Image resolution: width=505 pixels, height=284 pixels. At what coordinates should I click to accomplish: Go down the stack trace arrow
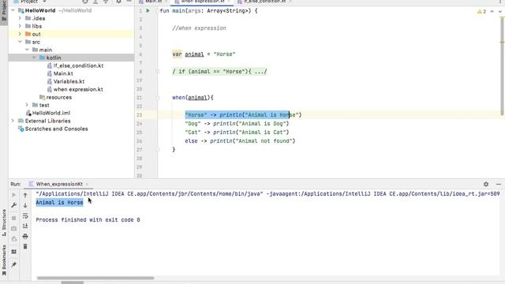(x=25, y=205)
